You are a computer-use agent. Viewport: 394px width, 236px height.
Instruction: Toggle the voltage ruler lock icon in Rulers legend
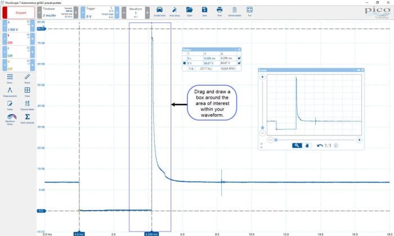pyautogui.click(x=239, y=63)
